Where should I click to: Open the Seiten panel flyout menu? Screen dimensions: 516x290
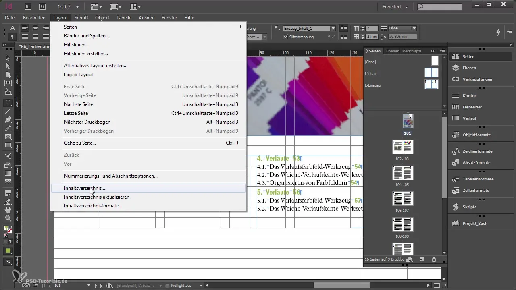point(443,51)
